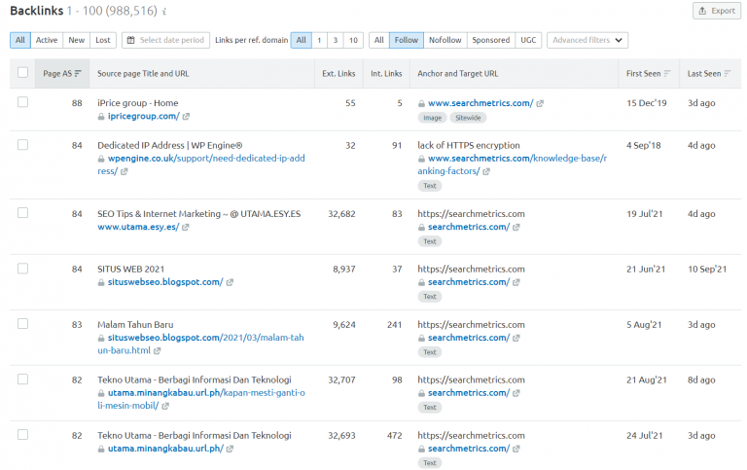
Task: Open the malam-tahun-baru.html source link
Action: pyautogui.click(x=200, y=343)
